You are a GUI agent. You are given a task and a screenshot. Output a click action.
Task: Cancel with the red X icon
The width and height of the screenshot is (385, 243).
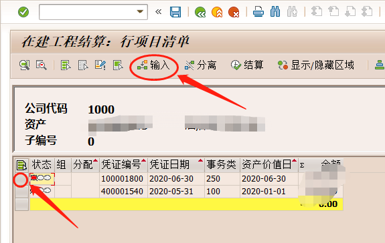(x=234, y=12)
